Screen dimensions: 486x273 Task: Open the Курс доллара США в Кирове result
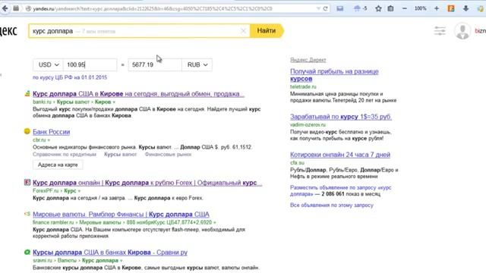(x=138, y=94)
